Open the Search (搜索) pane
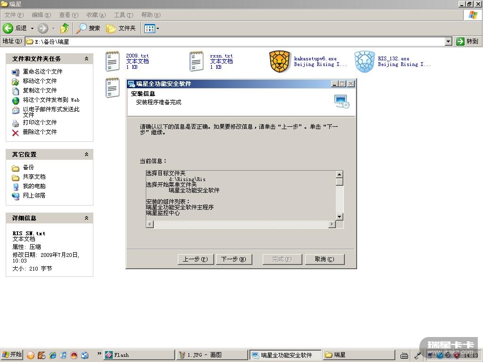483x362 pixels. pos(88,28)
